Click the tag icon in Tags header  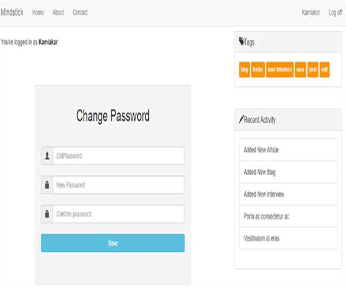click(x=241, y=41)
